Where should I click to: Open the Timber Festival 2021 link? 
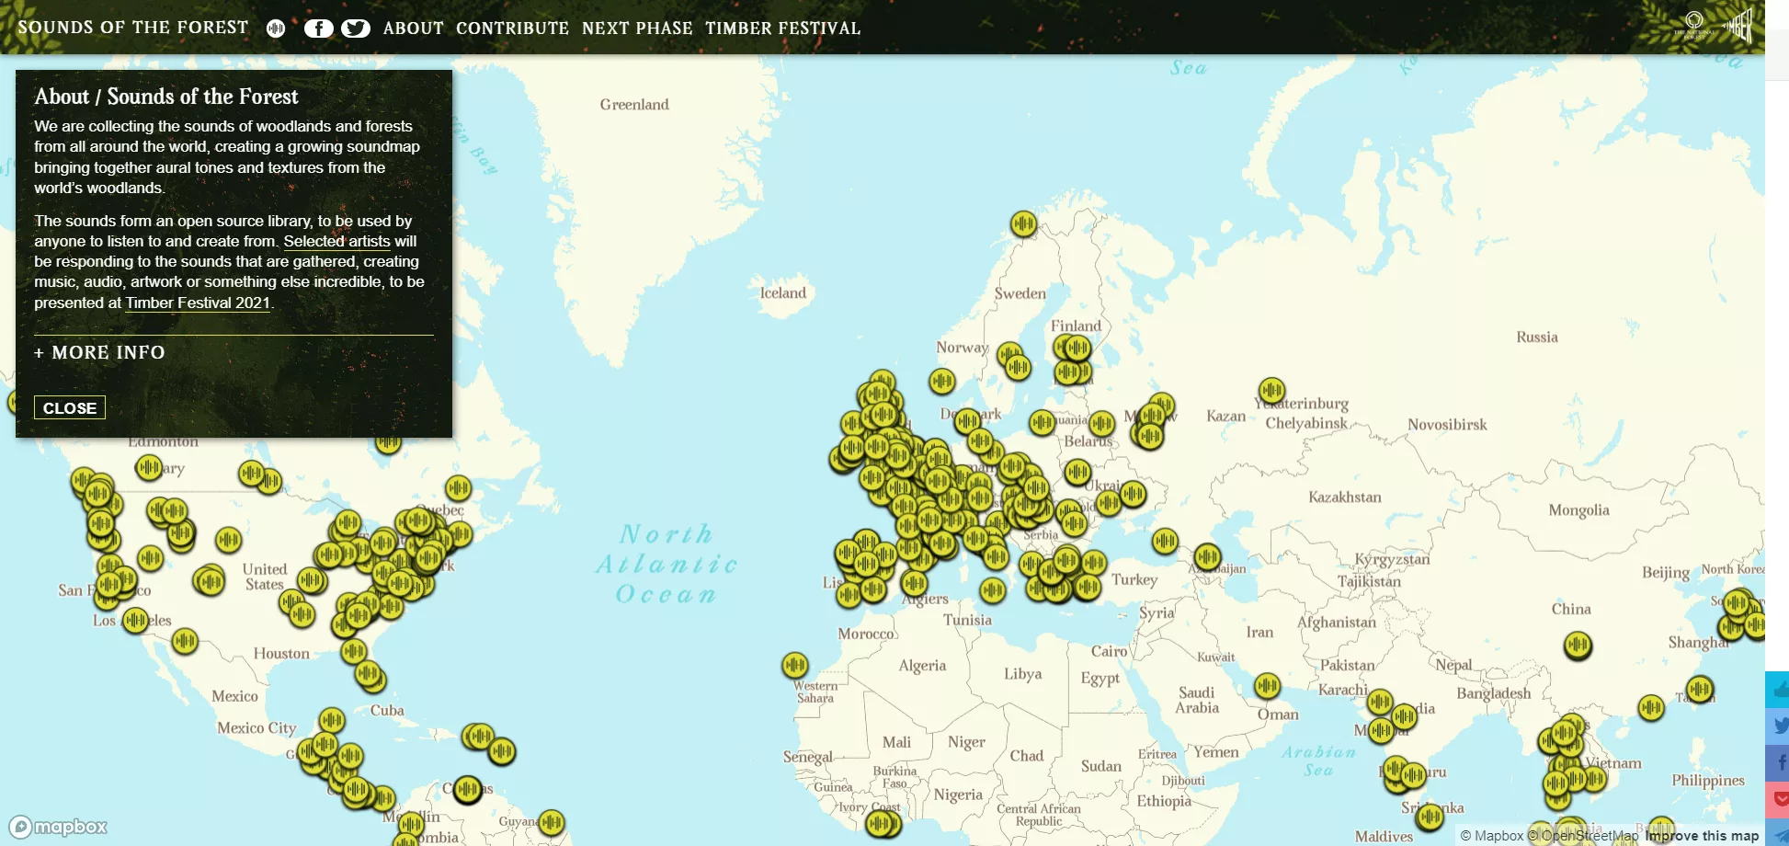click(198, 303)
